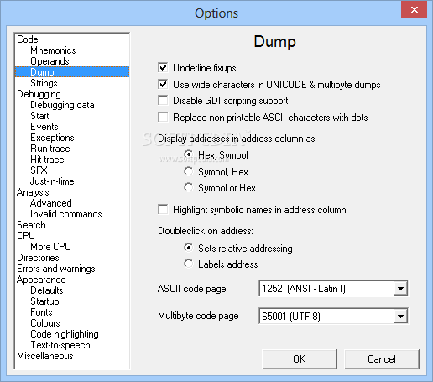
Task: Open the Operands options page
Action: 50,61
